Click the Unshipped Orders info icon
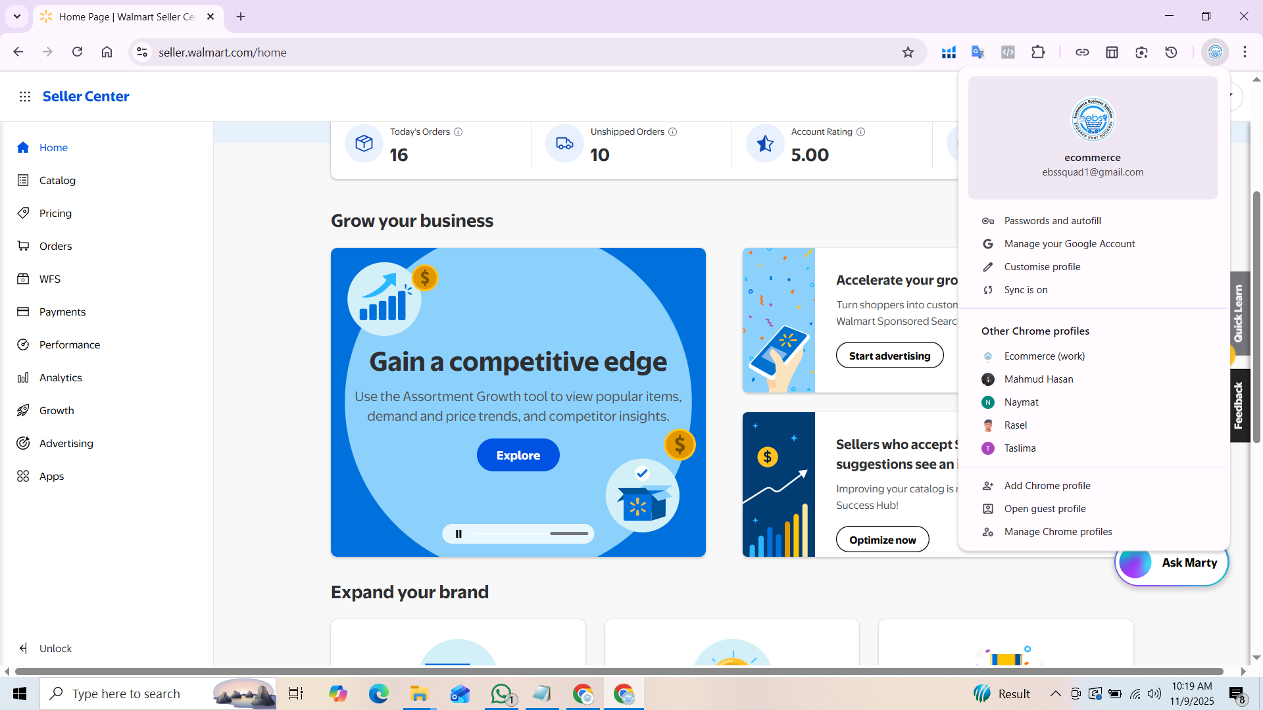The height and width of the screenshot is (710, 1263). coord(673,132)
